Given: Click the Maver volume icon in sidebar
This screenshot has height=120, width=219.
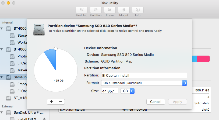Looking at the screenshot, I should tap(12, 70).
